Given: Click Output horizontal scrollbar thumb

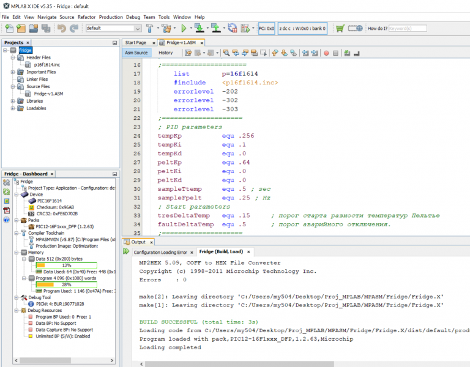Looking at the screenshot, I should (x=239, y=364).
